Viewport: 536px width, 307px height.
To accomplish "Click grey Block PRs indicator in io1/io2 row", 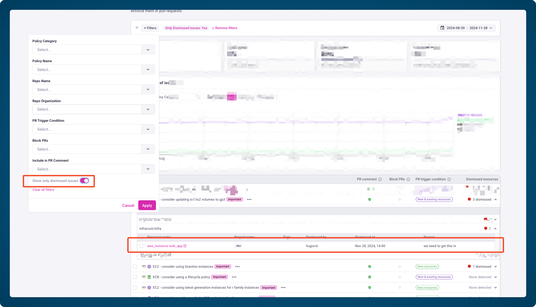I will pos(400,199).
